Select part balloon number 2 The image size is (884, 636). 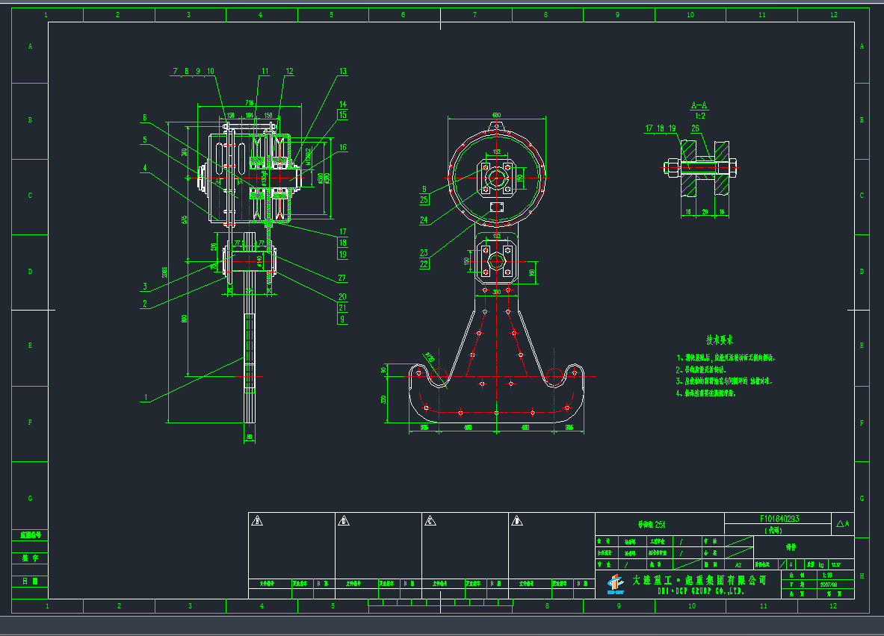tap(145, 304)
